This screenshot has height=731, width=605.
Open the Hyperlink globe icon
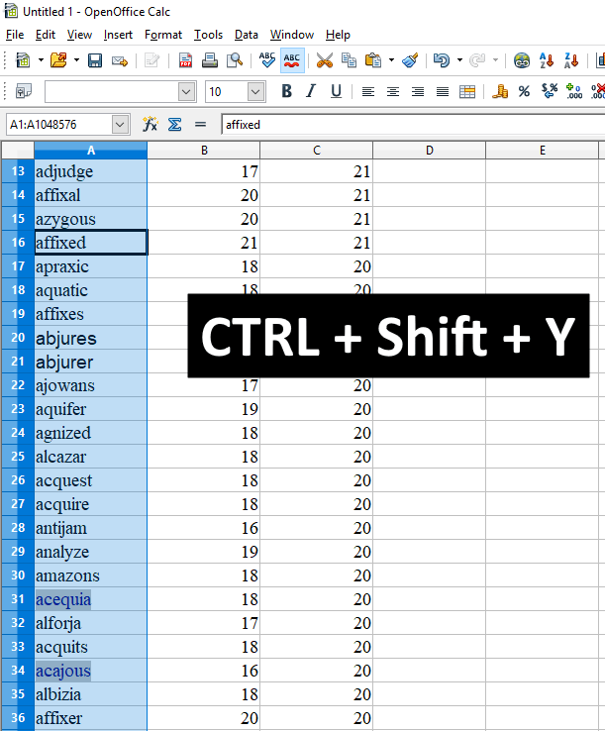tap(522, 60)
